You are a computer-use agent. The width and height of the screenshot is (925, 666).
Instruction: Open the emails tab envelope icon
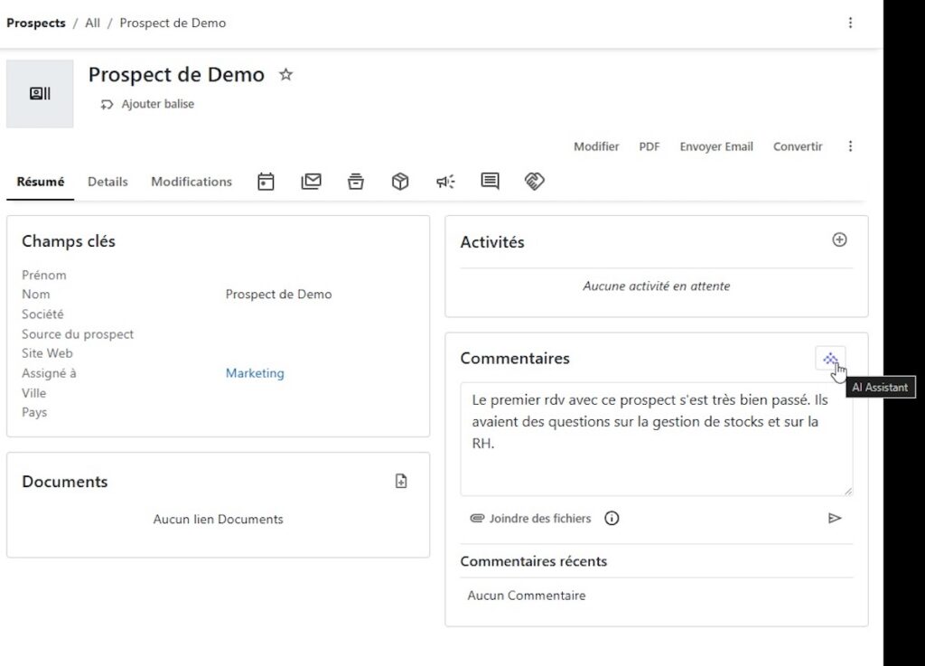pos(311,182)
